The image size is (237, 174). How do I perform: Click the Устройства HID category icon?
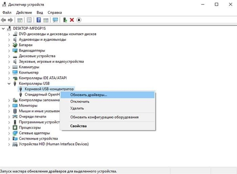click(x=15, y=144)
